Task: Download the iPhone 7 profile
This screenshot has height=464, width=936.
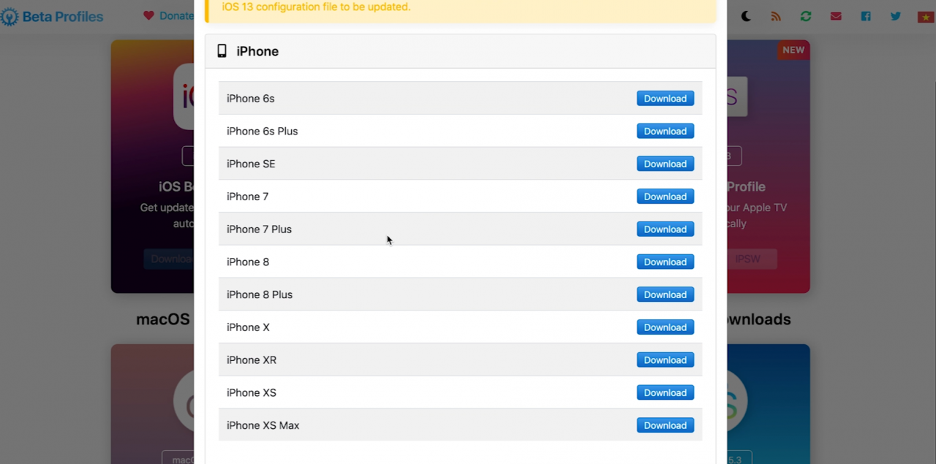Action: [665, 197]
